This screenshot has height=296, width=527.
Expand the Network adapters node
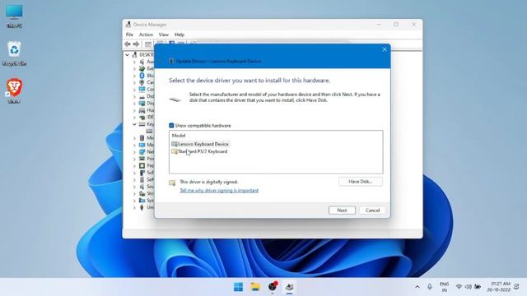tap(134, 152)
